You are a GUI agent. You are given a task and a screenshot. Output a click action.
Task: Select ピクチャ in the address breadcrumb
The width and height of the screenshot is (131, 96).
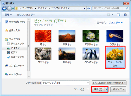coord(42,8)
